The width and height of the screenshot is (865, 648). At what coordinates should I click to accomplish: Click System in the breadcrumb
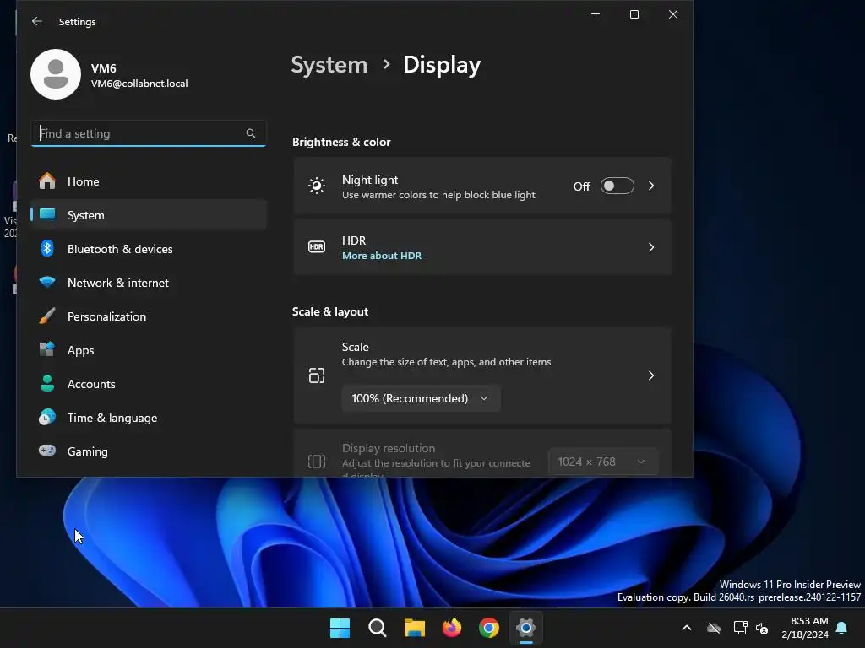[329, 65]
